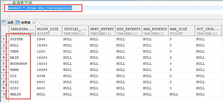The image size is (223, 102).
Task: Select the INITIAL_... column header
Action: [x=75, y=31]
